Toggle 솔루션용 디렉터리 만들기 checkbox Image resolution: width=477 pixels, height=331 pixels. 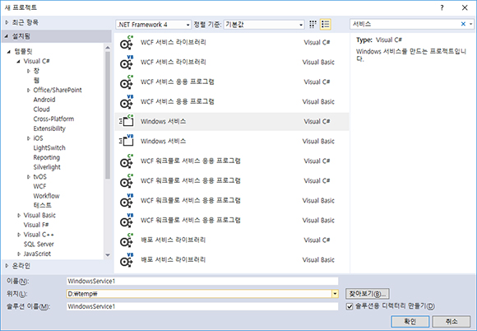coord(350,306)
